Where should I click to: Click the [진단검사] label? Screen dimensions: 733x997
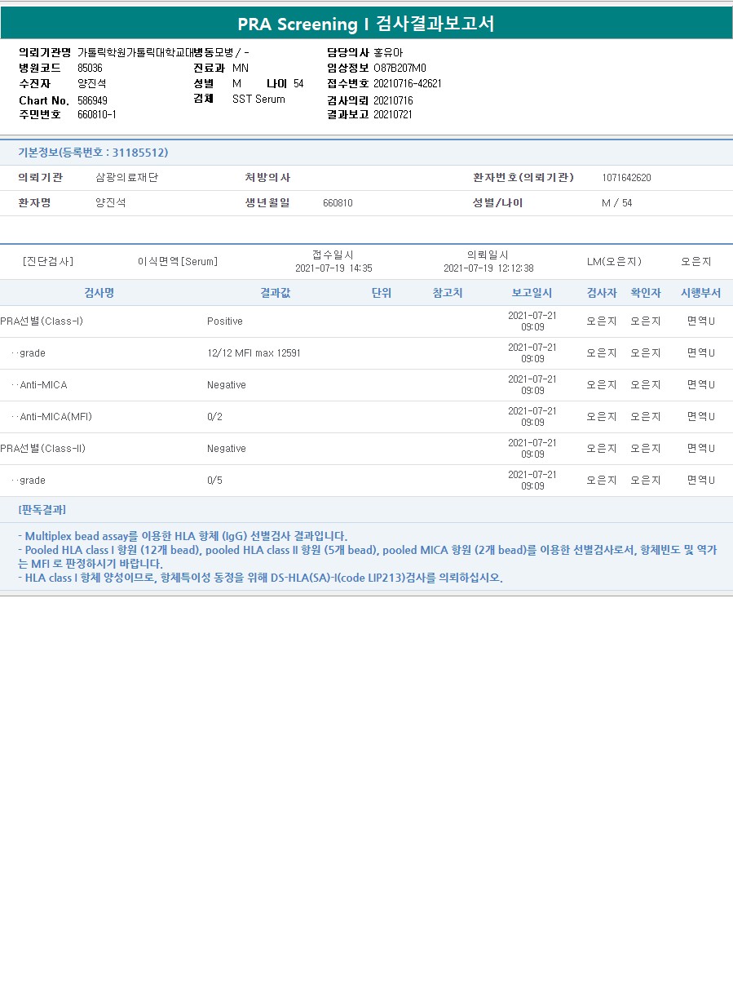48,261
